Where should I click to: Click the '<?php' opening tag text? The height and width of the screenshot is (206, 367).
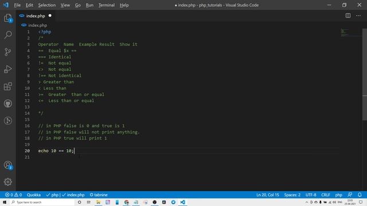coord(45,32)
